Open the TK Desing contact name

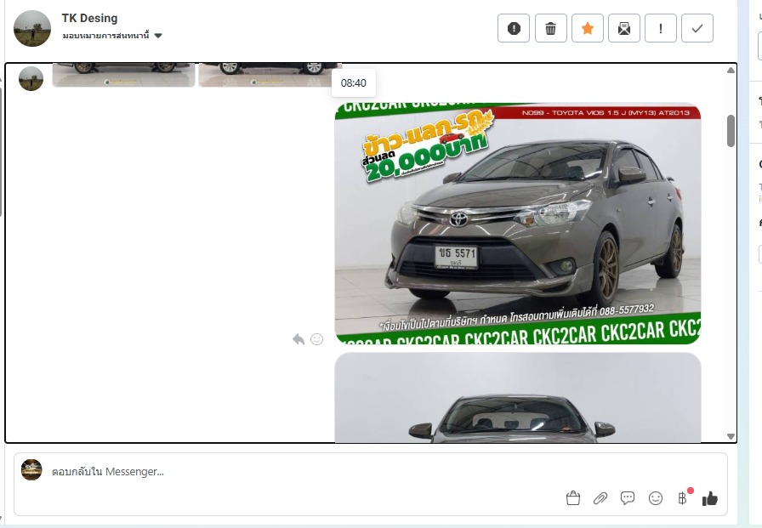[x=89, y=18]
